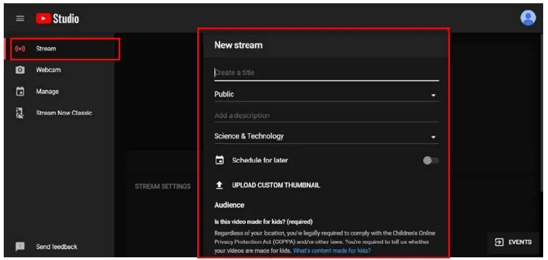548x260 pixels.
Task: Click the Manage calendar icon
Action: pyautogui.click(x=20, y=92)
